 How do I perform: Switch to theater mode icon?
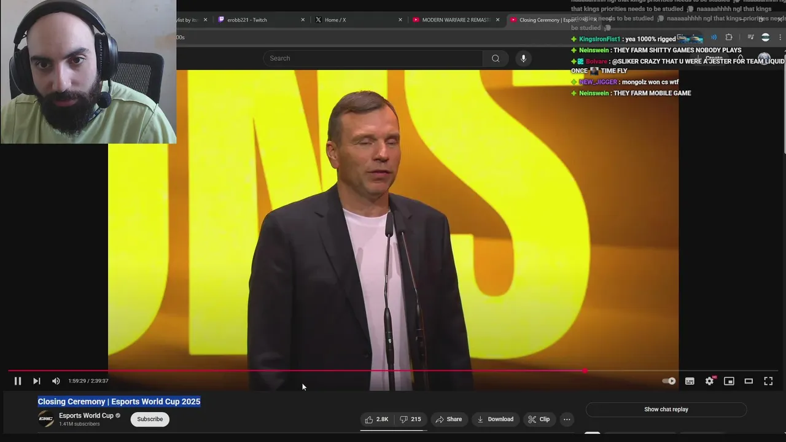click(x=749, y=381)
